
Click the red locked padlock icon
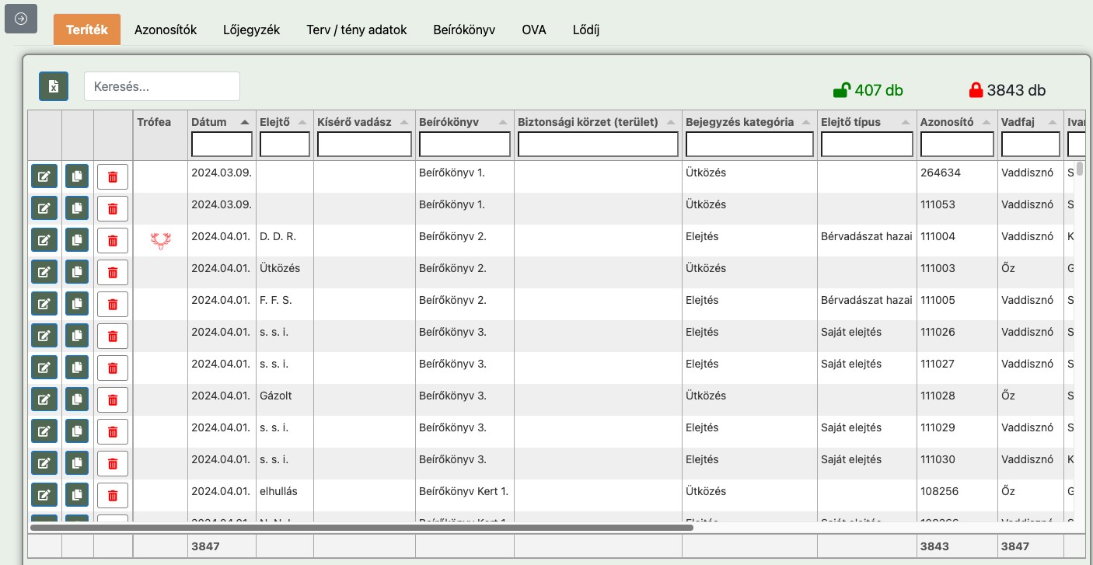[x=976, y=90]
